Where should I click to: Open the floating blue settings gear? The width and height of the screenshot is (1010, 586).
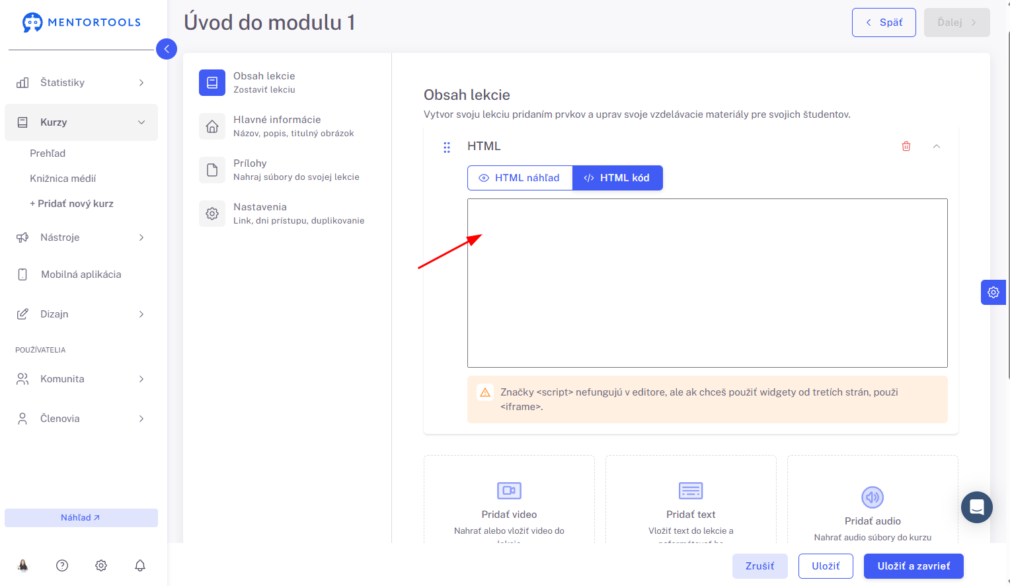click(993, 292)
